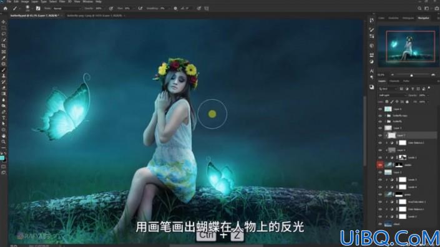Toggle Quick Mask mode icon

point(3,167)
